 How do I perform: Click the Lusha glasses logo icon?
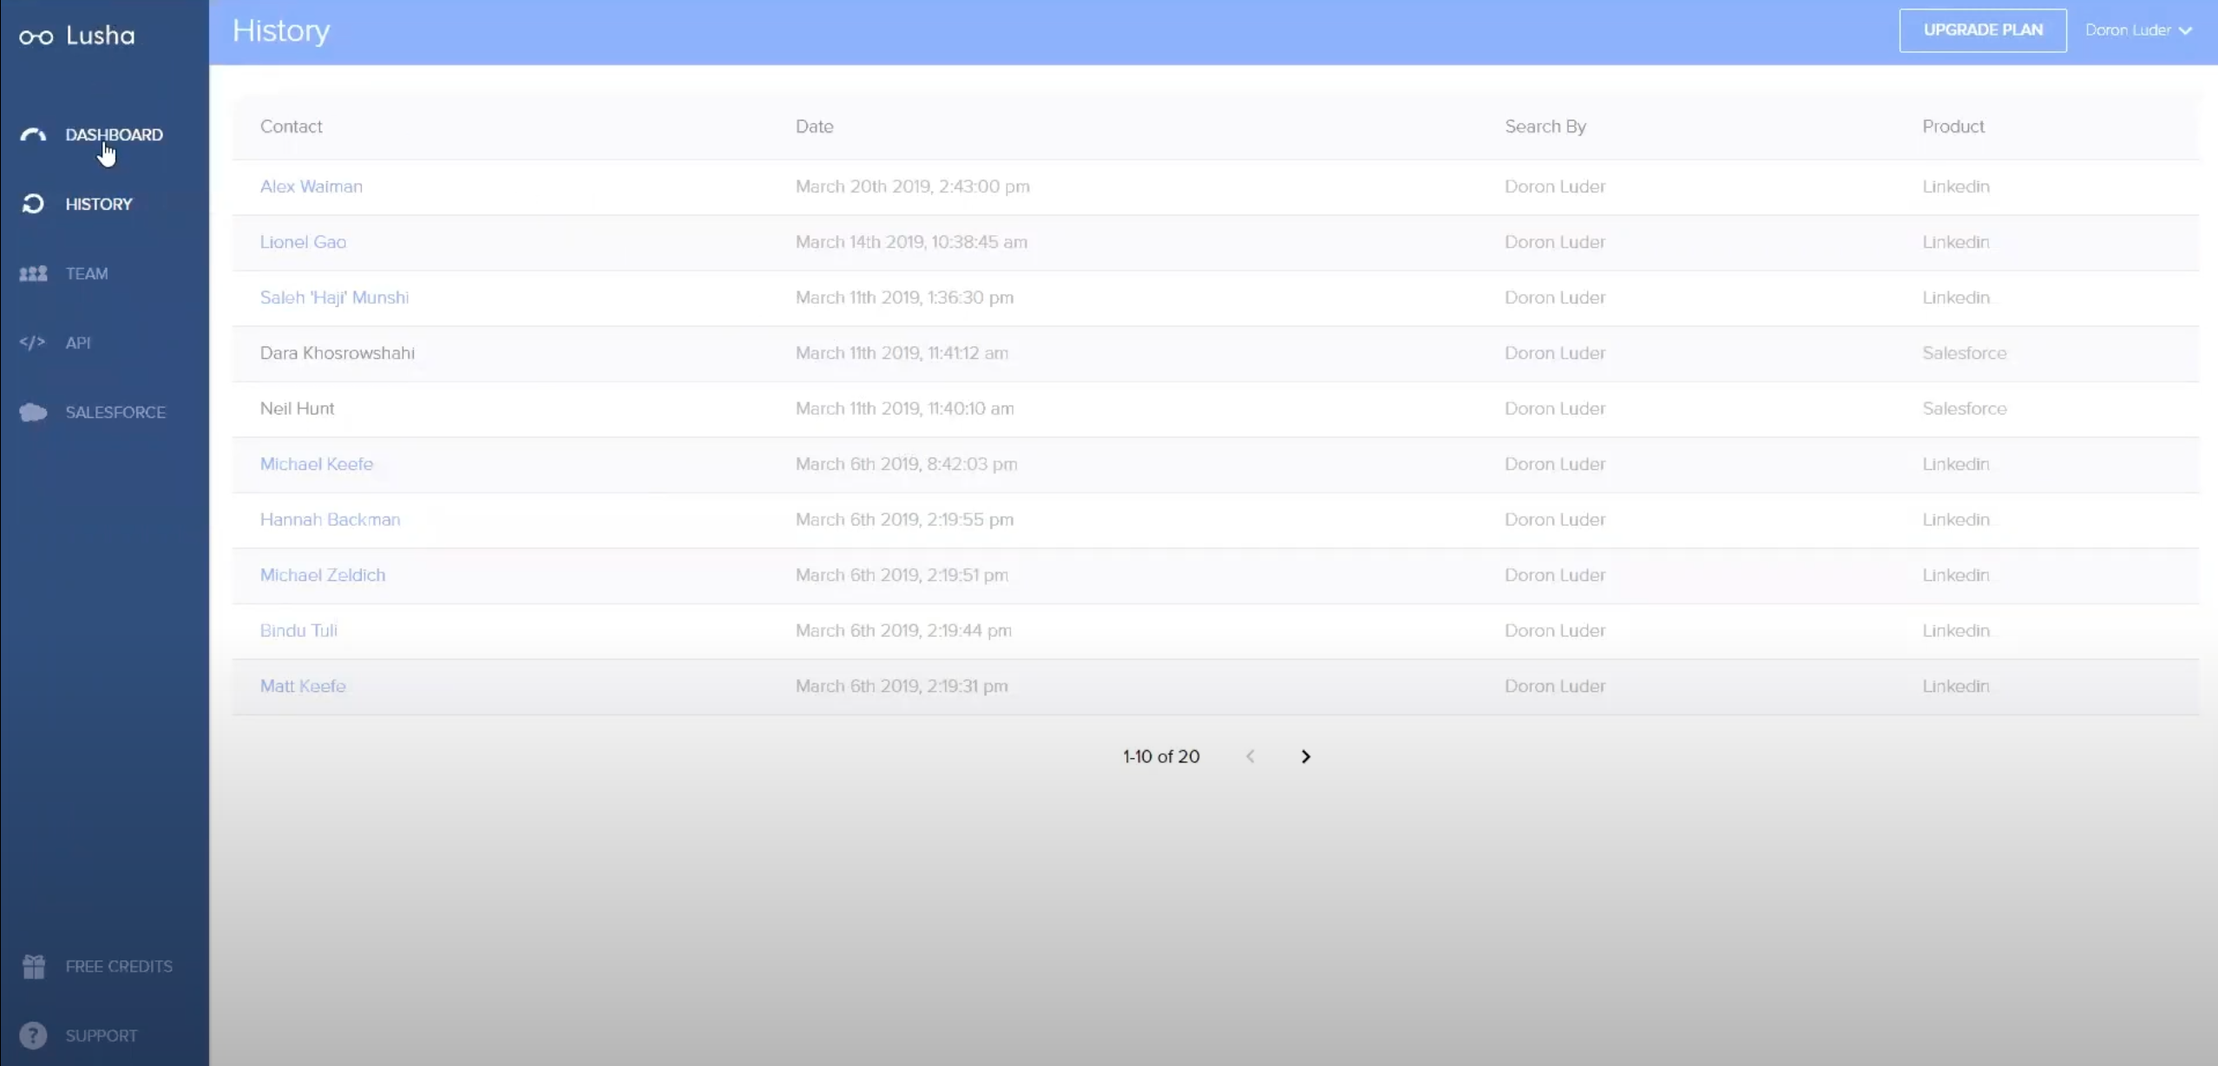point(36,36)
